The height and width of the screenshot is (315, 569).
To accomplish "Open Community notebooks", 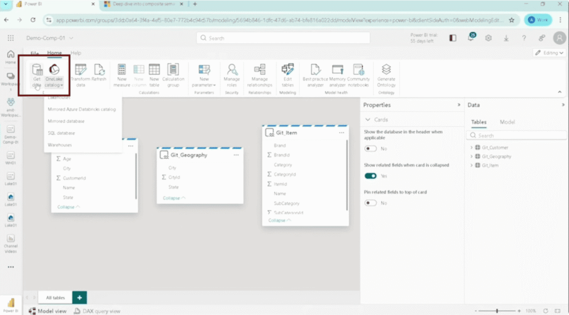I will coord(358,76).
